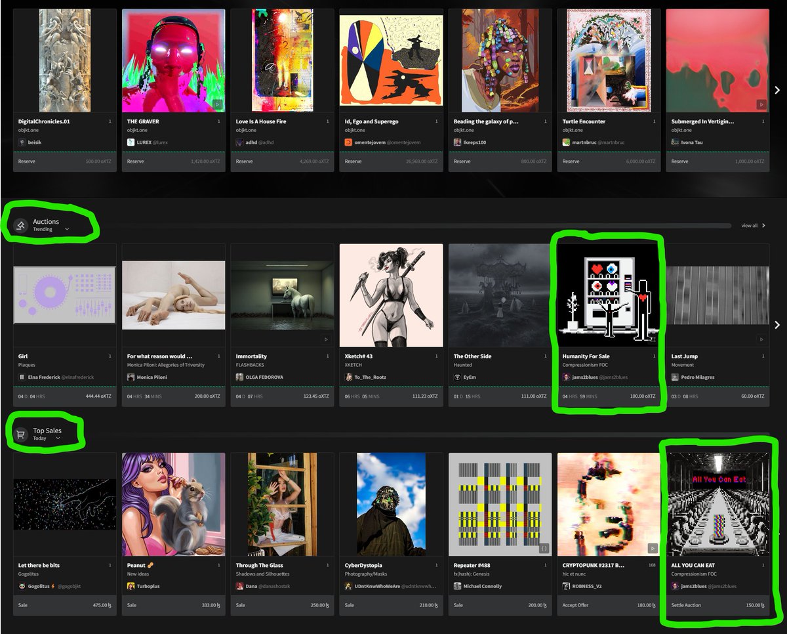Open omentejovem's orange avatar icon
The width and height of the screenshot is (787, 634).
click(348, 142)
